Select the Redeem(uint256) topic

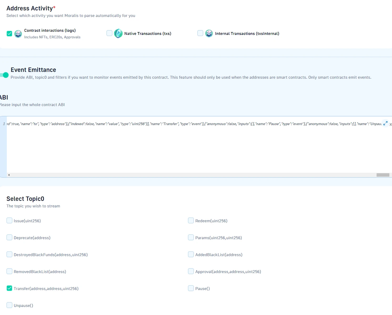(x=191, y=220)
